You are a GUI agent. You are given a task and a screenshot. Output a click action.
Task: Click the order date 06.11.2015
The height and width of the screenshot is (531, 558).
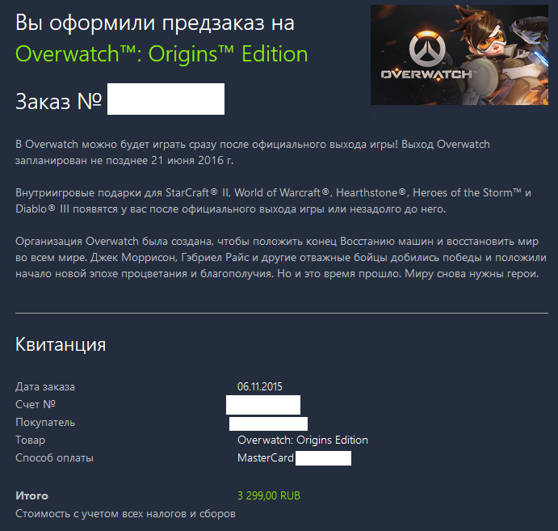(x=260, y=386)
